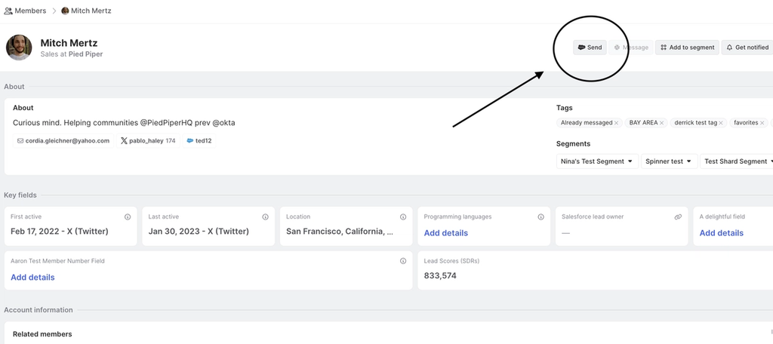The height and width of the screenshot is (344, 773).
Task: Open the X profile chip pablo_haley
Action: coord(148,140)
